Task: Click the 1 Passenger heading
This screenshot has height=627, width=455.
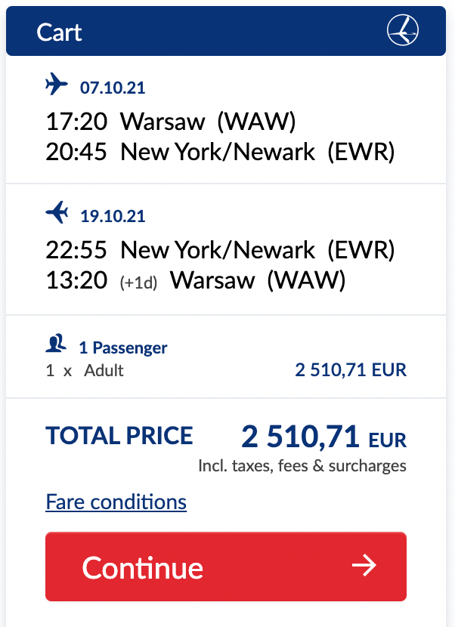Action: tap(123, 348)
